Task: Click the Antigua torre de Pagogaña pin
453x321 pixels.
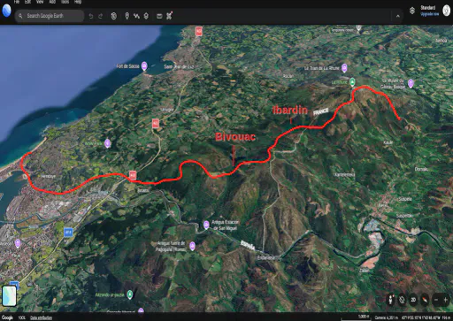Action: click(x=192, y=246)
